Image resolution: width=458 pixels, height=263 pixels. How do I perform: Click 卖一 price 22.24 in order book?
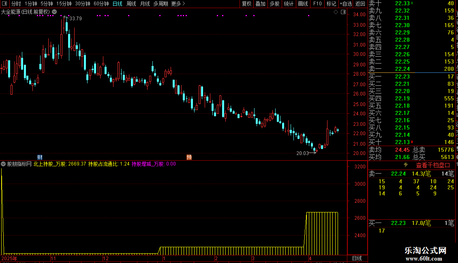(402, 69)
